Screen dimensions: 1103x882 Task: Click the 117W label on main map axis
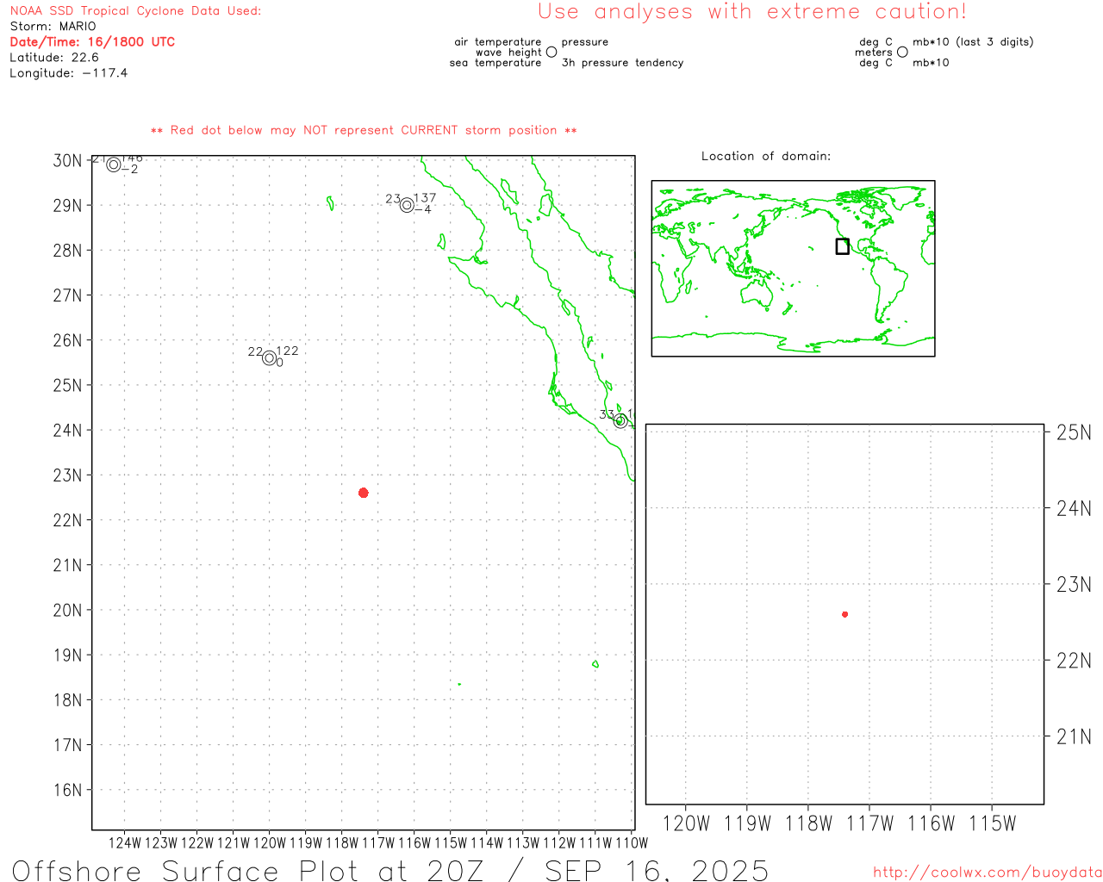(377, 842)
